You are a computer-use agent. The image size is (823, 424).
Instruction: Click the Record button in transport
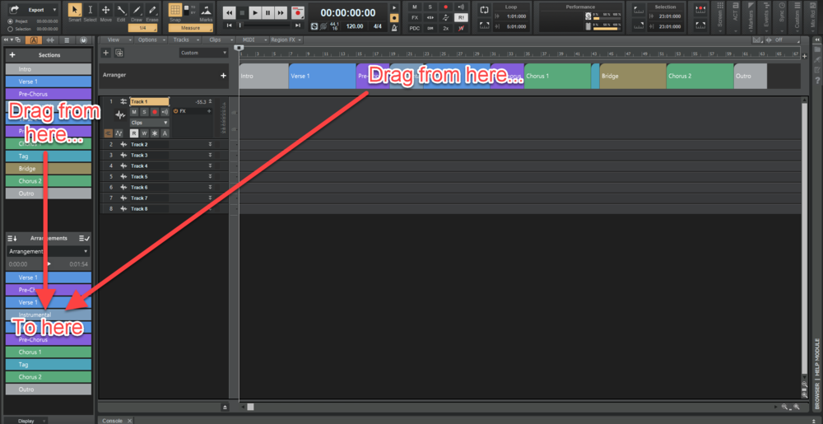pos(297,13)
